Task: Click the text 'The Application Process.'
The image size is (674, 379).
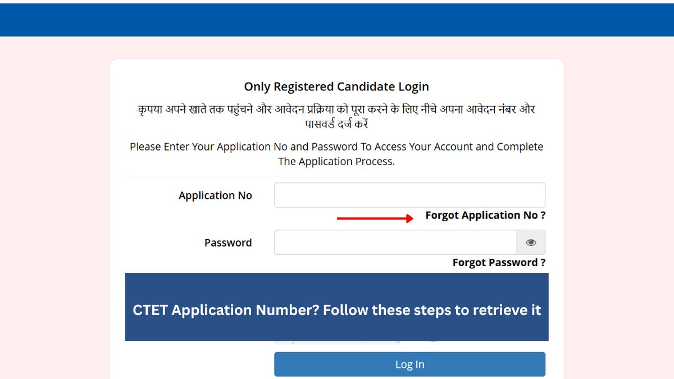Action: point(336,161)
